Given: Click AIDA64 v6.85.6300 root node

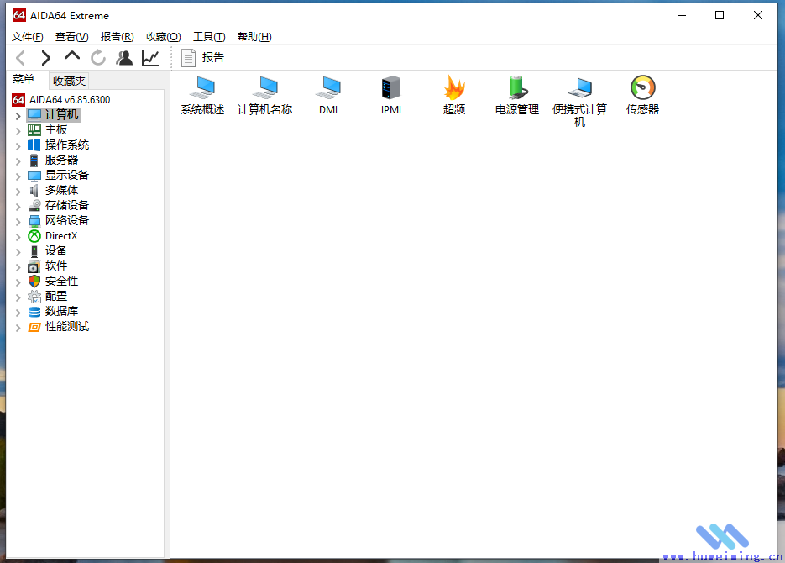Looking at the screenshot, I should (x=61, y=100).
